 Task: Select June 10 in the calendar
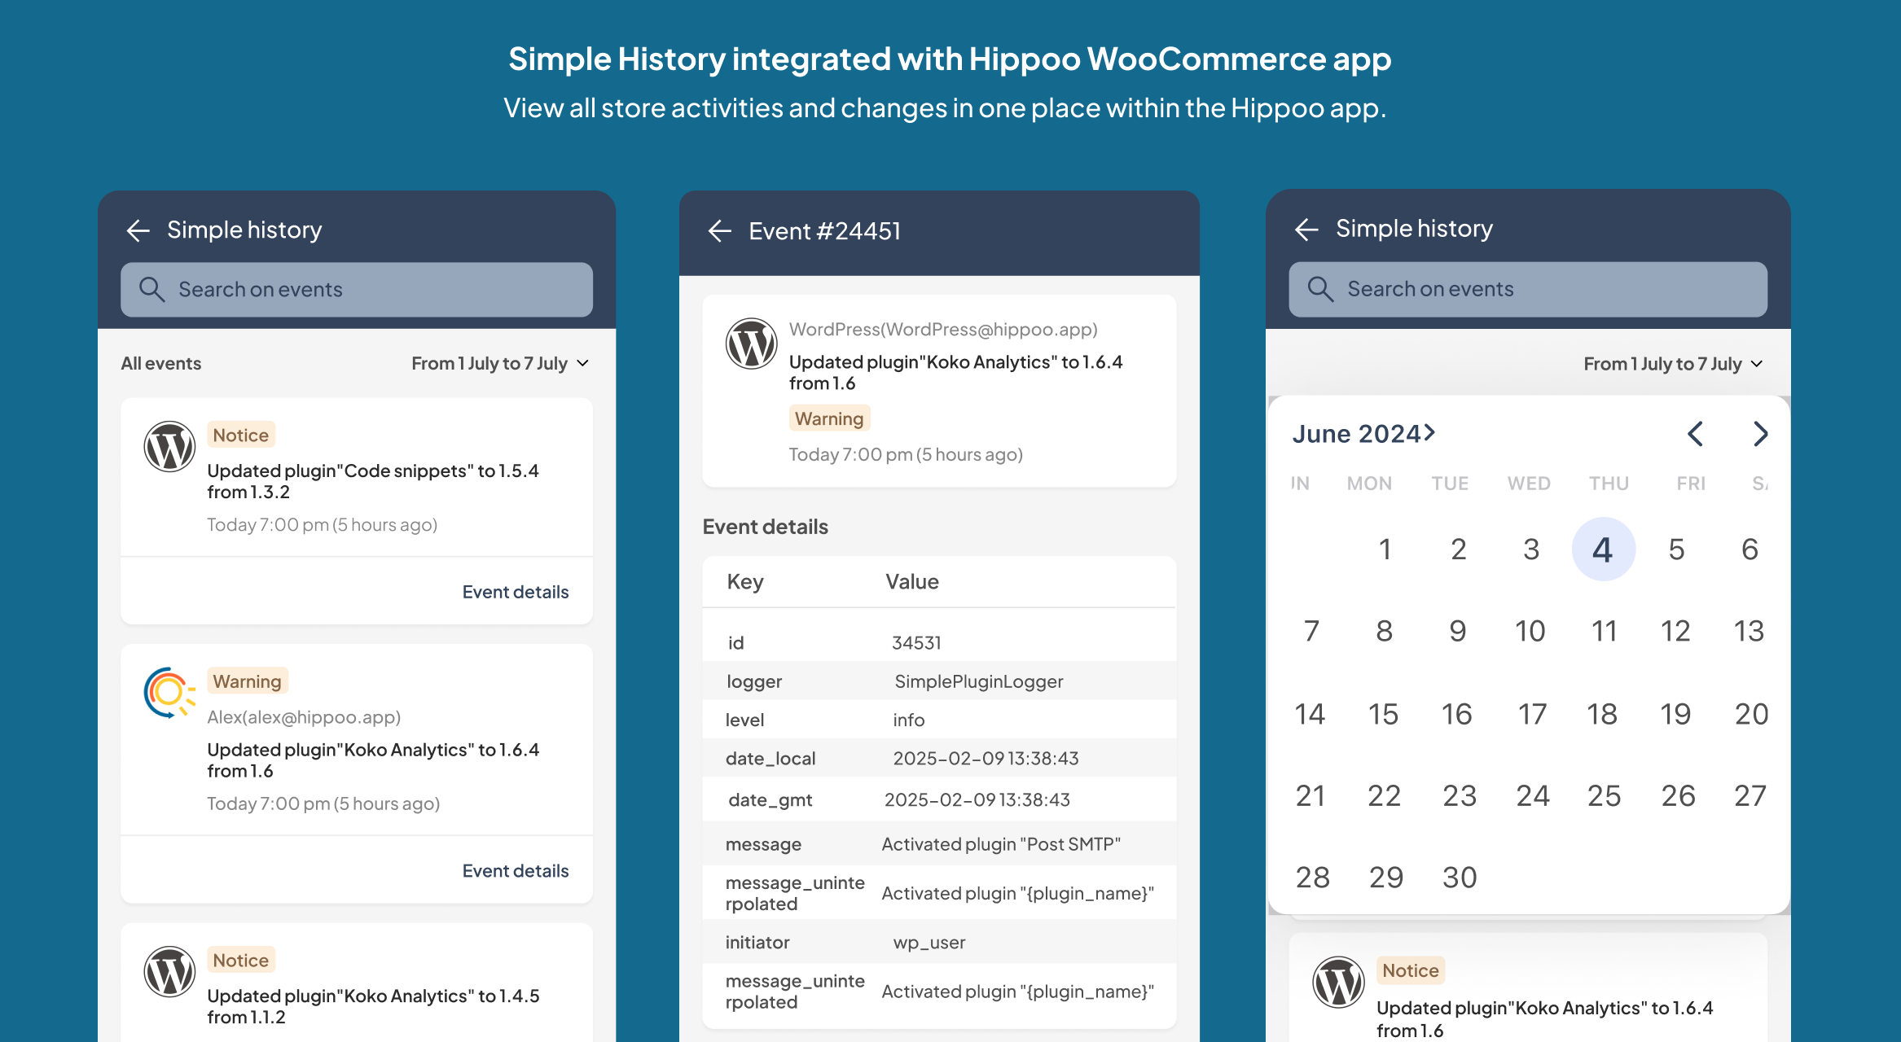(1530, 631)
